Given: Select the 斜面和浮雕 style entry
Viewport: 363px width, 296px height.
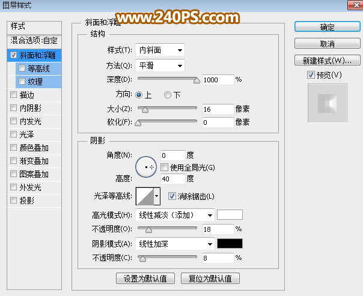Looking at the screenshot, I should pos(37,55).
